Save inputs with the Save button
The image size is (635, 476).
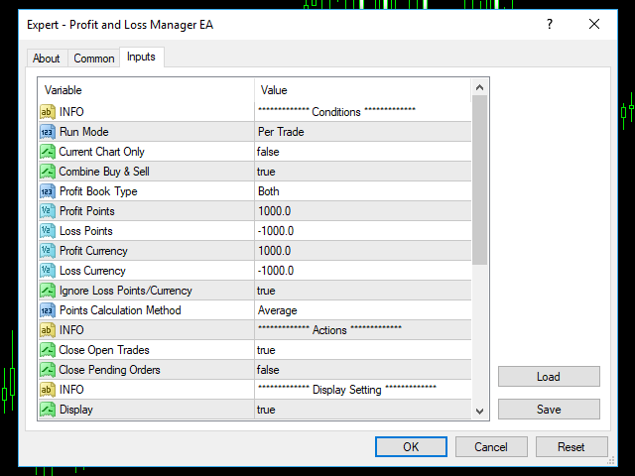[549, 410]
